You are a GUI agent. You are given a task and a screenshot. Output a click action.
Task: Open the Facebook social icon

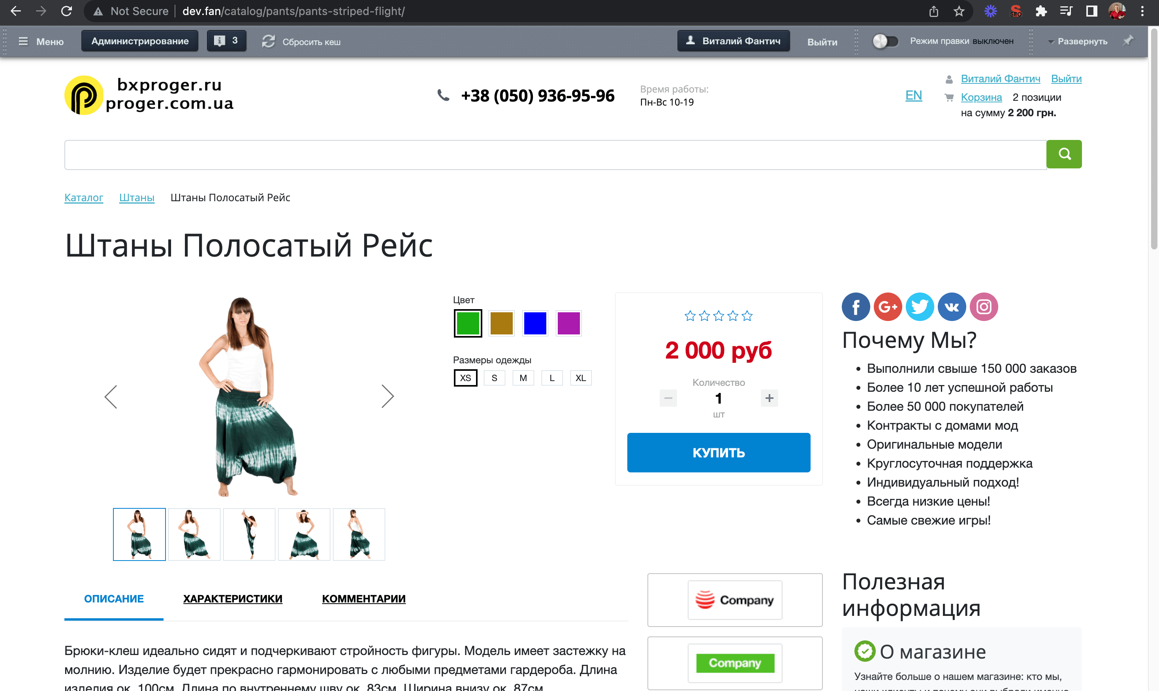tap(856, 306)
